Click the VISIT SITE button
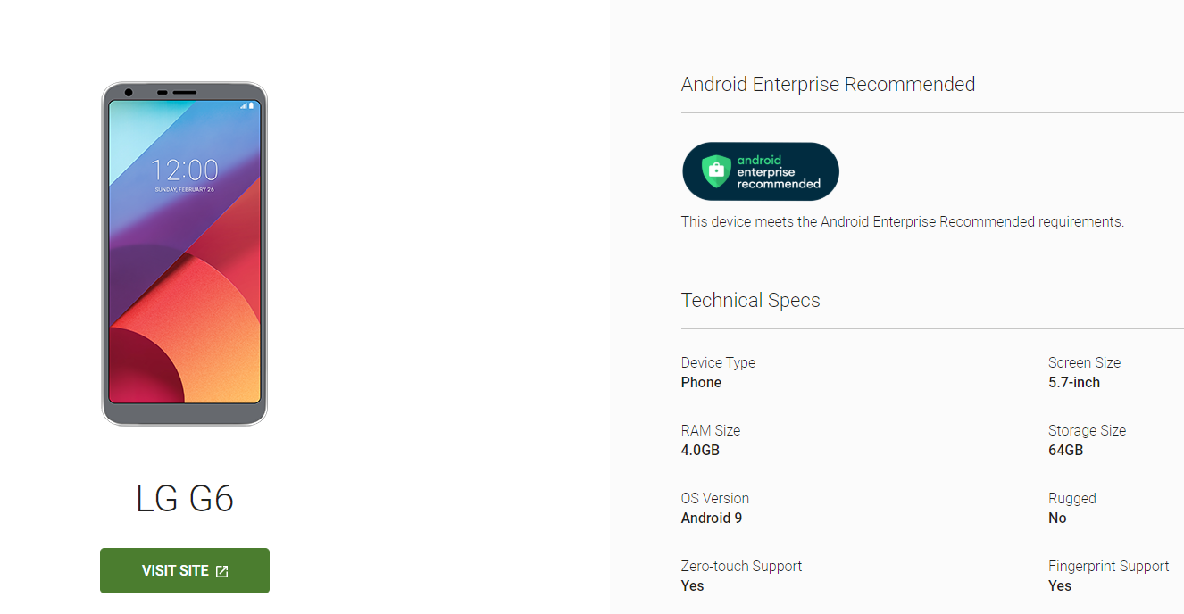 pos(185,571)
